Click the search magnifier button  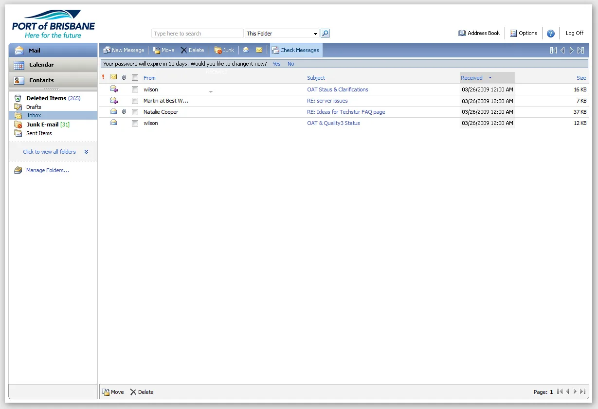click(x=326, y=34)
